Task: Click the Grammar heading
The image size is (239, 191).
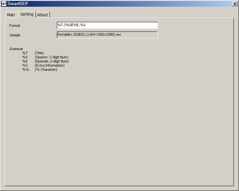Action: (16, 49)
